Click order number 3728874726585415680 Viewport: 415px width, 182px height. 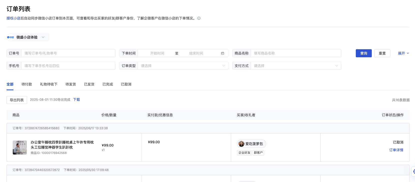(x=42, y=128)
